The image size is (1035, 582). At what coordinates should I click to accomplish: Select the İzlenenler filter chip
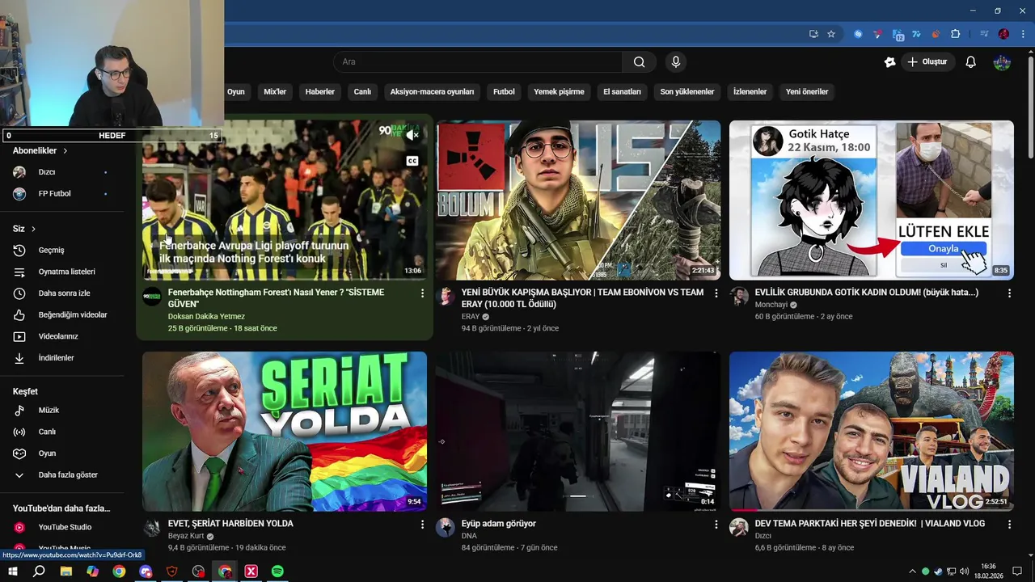click(x=750, y=92)
